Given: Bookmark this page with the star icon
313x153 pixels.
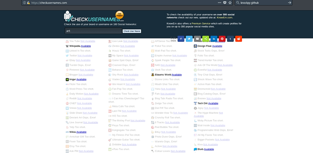Looking at the screenshot, I should tap(230, 3).
